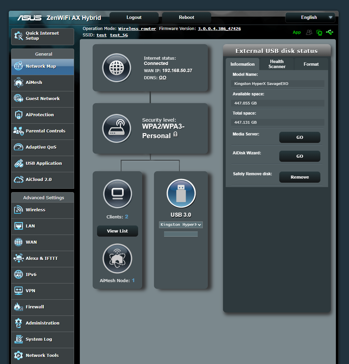Image resolution: width=349 pixels, height=364 pixels.
Task: Click the AiProtection shield icon
Action: click(19, 115)
